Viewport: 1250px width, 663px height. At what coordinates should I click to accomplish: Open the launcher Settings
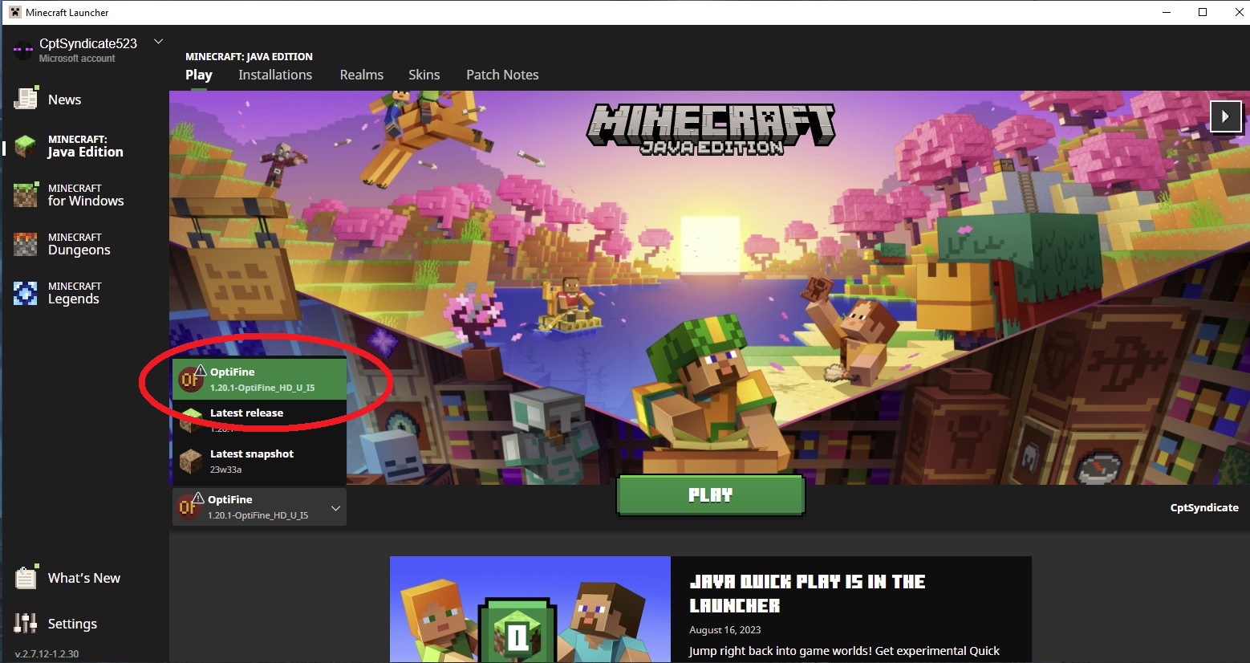(72, 623)
